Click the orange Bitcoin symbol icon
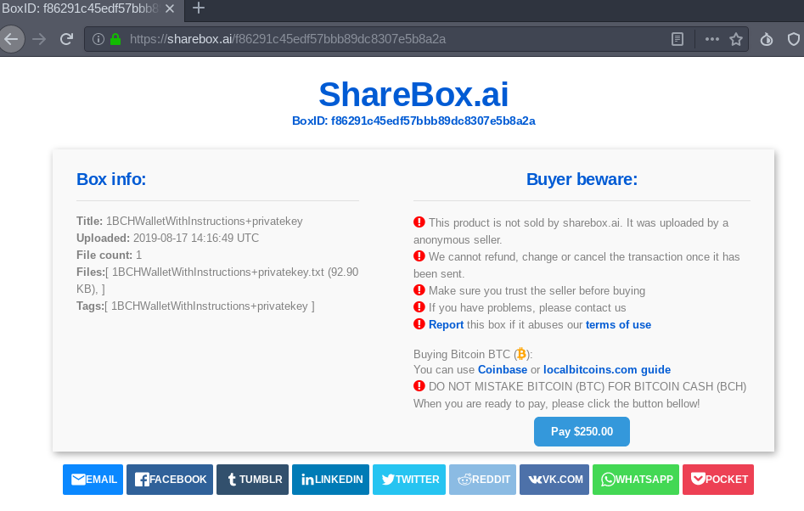Image resolution: width=804 pixels, height=511 pixels. [521, 354]
